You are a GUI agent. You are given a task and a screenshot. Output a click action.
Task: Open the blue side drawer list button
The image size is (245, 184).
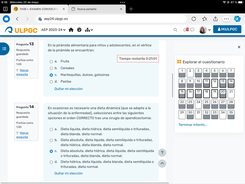pos(4,49)
